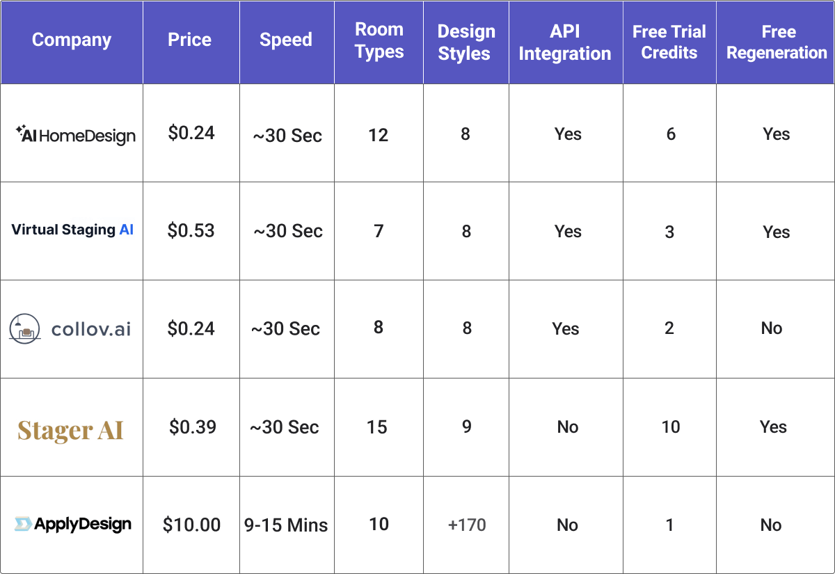The height and width of the screenshot is (574, 835).
Task: Click the Free Regeneration header
Action: 777,42
